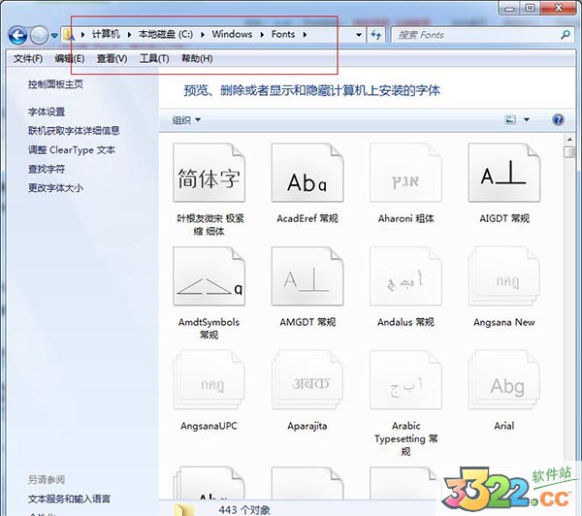582x516 pixels.
Task: Select the 叶根友微宋 极紧缩 细体 font icon
Action: pyautogui.click(x=209, y=173)
